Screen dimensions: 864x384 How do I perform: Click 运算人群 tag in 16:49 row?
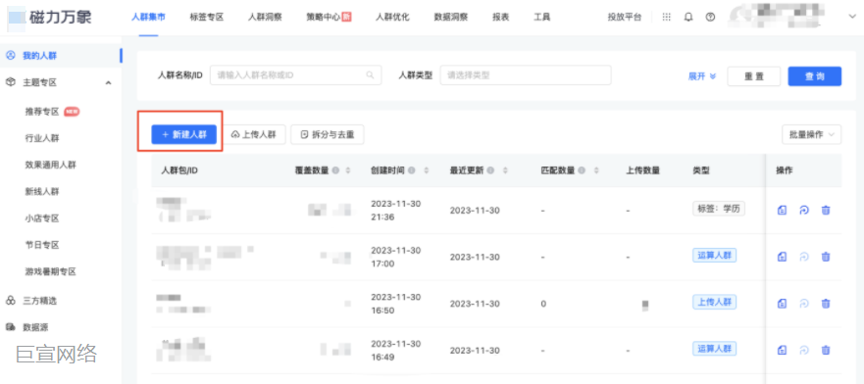(x=715, y=349)
